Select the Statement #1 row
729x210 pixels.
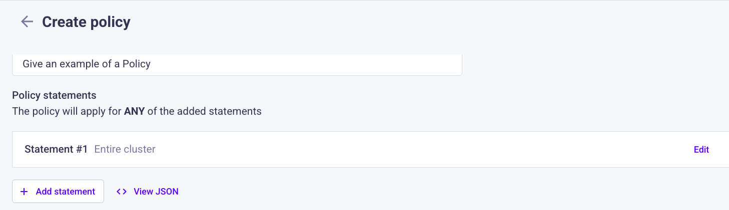point(370,150)
